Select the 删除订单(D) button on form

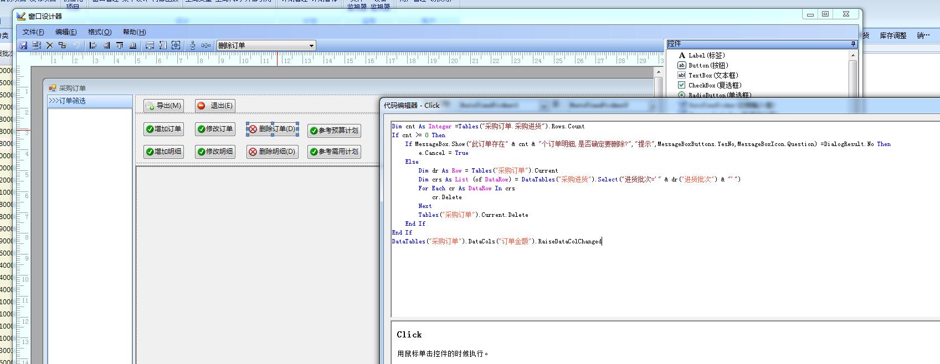[273, 129]
